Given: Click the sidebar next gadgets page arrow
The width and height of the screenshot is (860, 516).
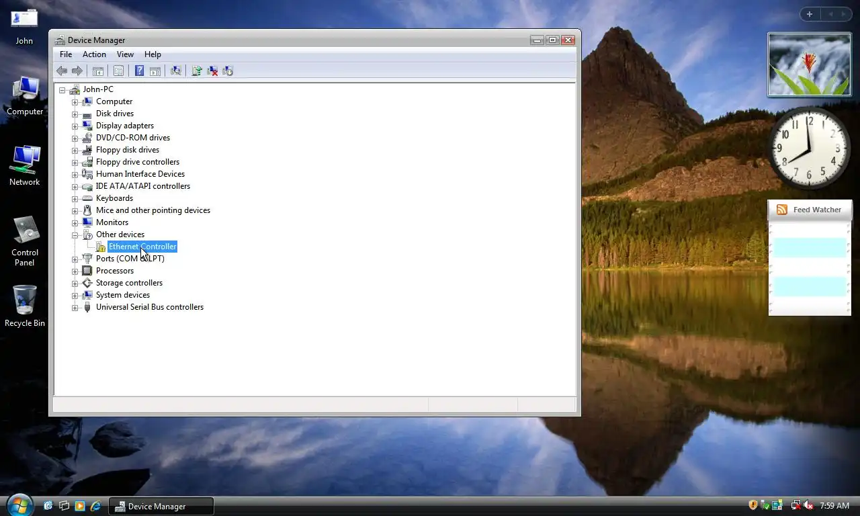Looking at the screenshot, I should point(844,14).
